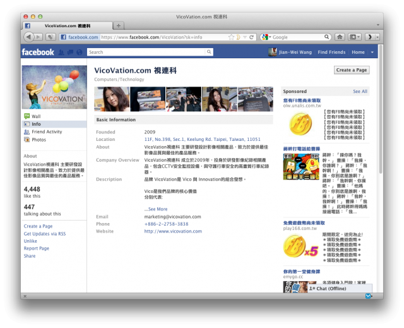The width and height of the screenshot is (404, 328).
Task: Open Photos section in sidebar
Action: pyautogui.click(x=39, y=140)
